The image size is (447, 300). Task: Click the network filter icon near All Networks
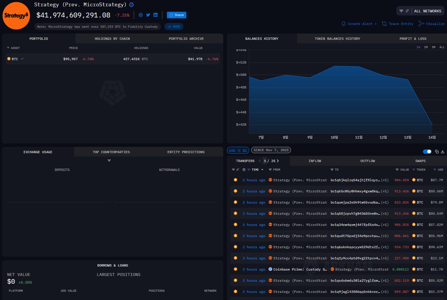point(401,11)
